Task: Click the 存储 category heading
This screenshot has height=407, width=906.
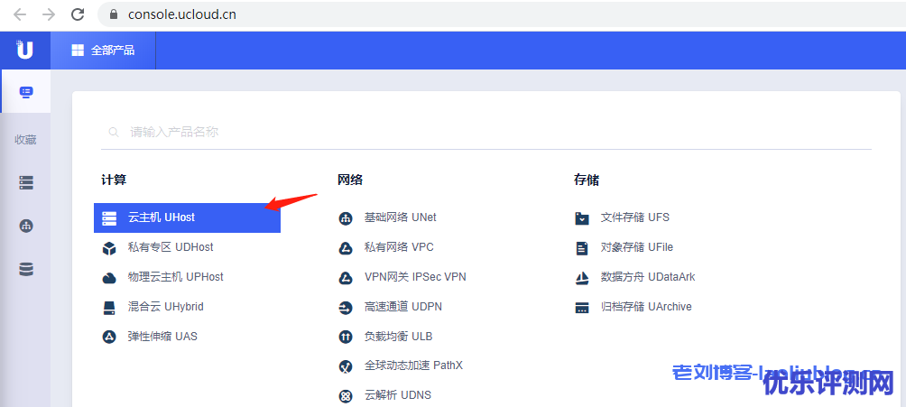Action: [587, 180]
